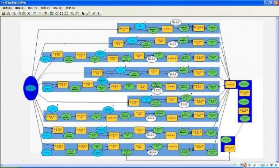Add data or tool with yellow plus icon

pyautogui.click(x=46, y=13)
